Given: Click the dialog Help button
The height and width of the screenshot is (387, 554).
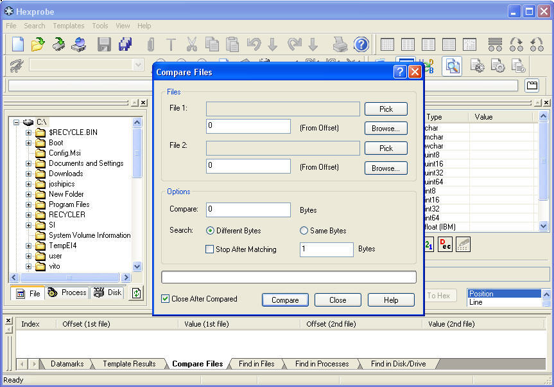Looking at the screenshot, I should click(x=391, y=300).
